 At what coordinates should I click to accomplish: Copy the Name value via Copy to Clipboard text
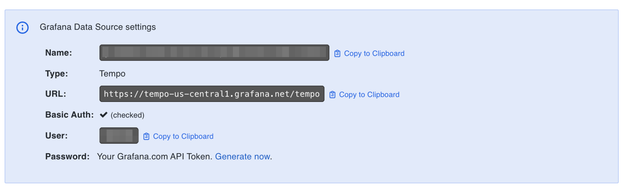coord(374,53)
